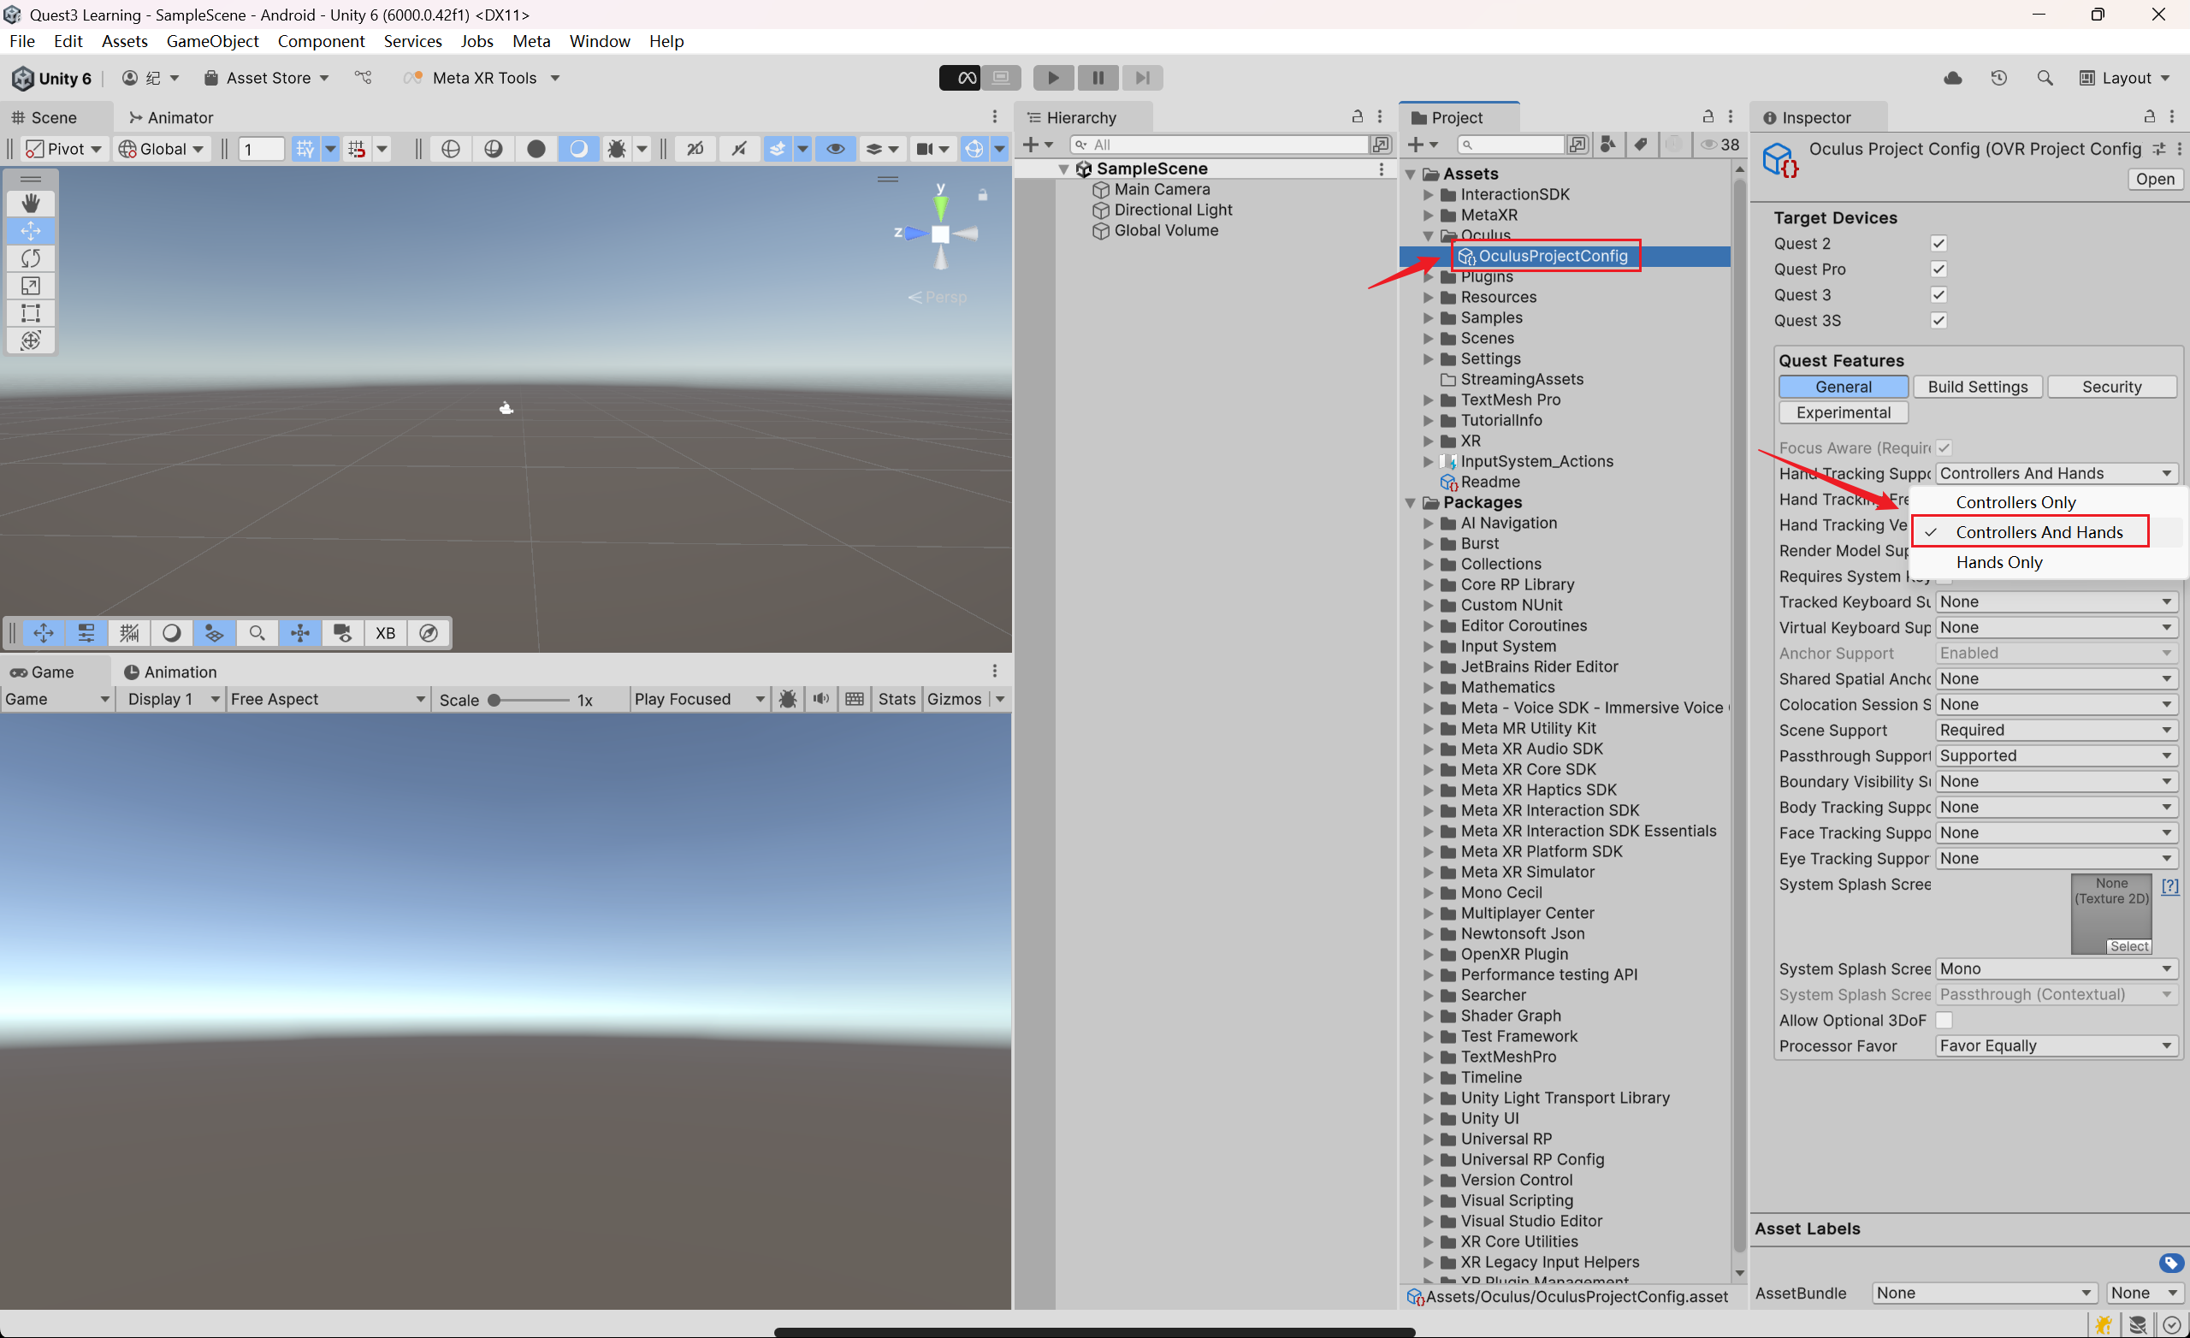Viewport: 2190px width, 1338px height.
Task: Select the Rect transform tool
Action: click(x=30, y=313)
